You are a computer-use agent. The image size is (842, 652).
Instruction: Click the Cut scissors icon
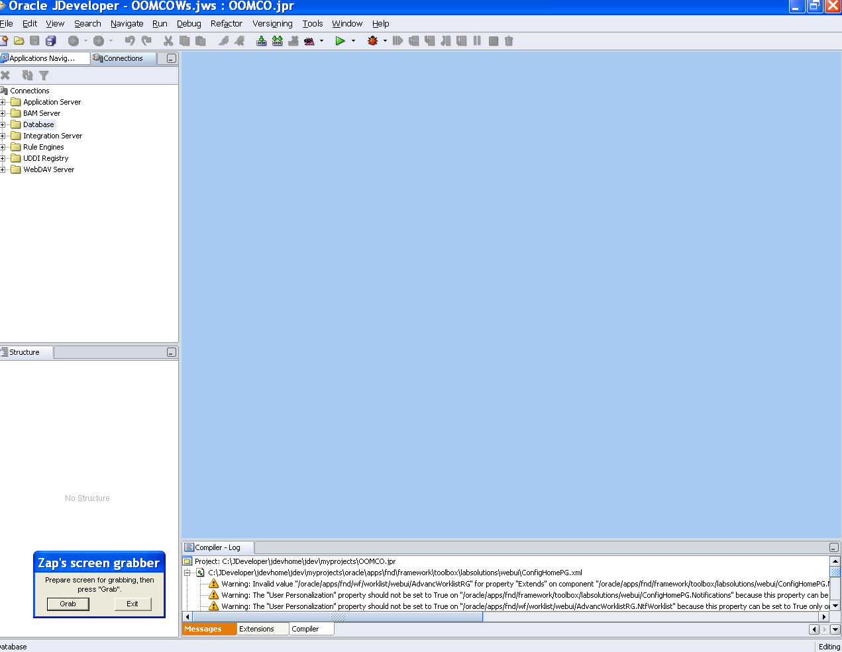click(168, 41)
